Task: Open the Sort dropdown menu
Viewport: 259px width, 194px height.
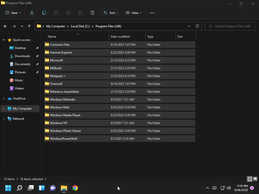Action: click(x=111, y=13)
